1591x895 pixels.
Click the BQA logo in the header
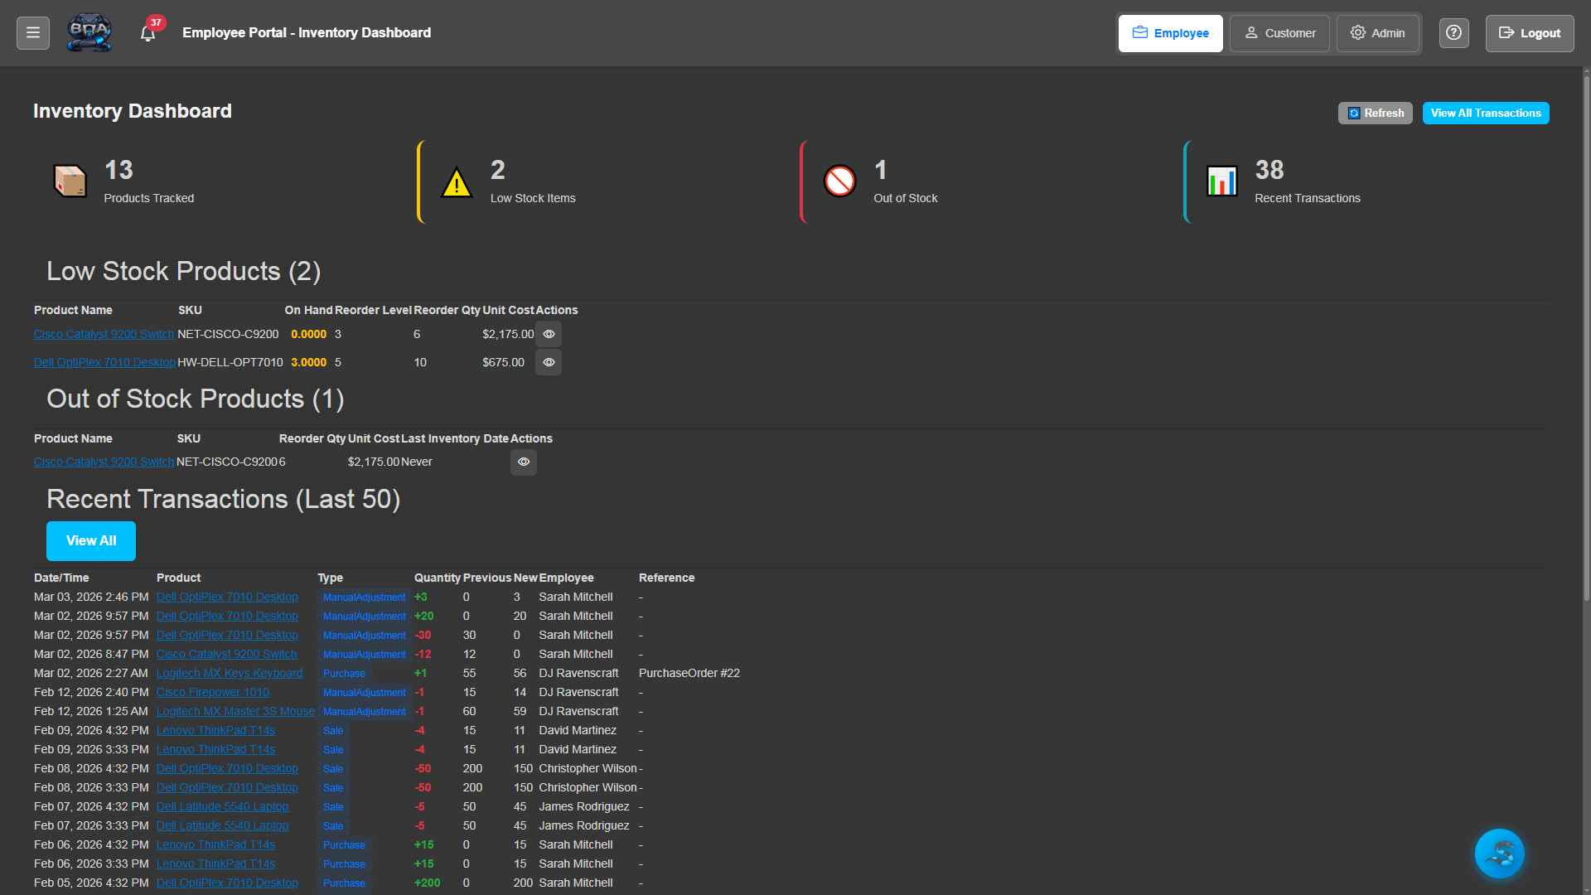[89, 32]
